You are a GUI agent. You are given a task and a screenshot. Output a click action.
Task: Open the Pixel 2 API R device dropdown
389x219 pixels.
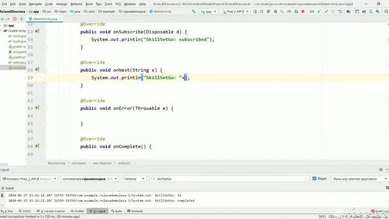tap(235, 12)
